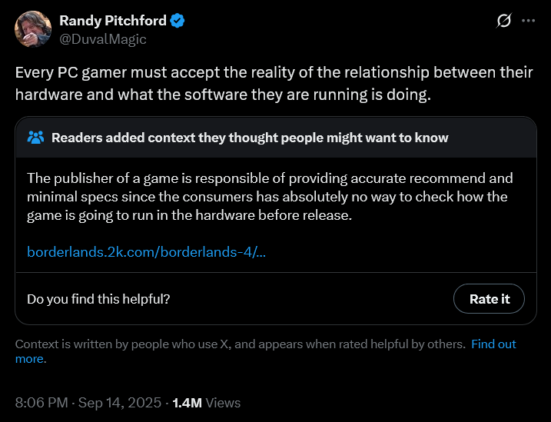Click the 8:06 PM post time
Screen dimensions: 551x422
40,402
